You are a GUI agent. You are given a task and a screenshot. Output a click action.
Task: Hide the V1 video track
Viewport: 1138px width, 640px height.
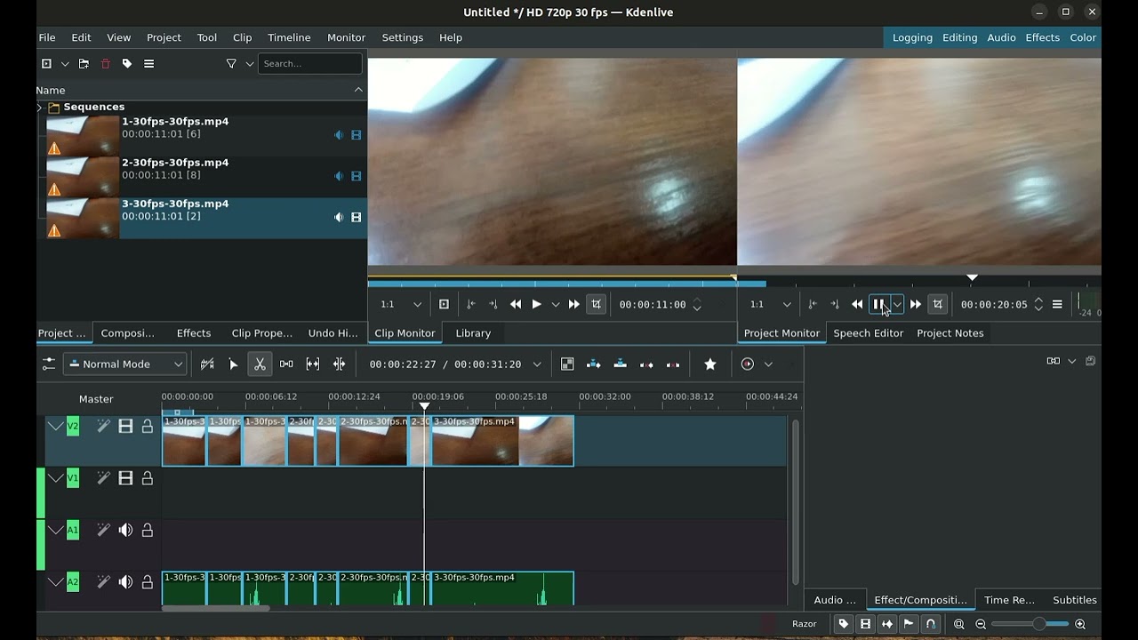coord(126,478)
